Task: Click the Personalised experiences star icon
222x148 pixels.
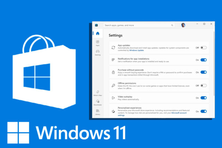Action: click(113, 111)
